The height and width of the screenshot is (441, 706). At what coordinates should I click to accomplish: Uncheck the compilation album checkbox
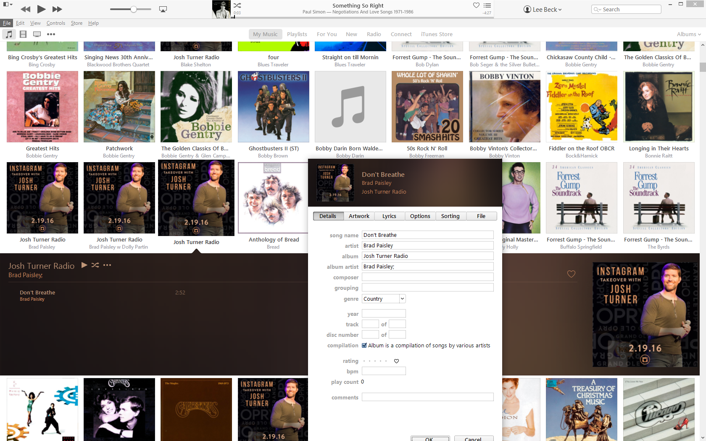pyautogui.click(x=364, y=345)
